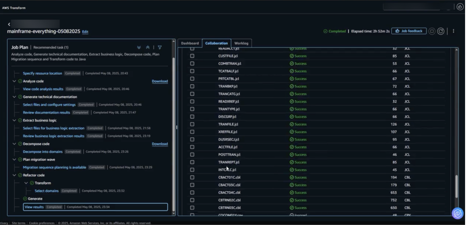
Task: Select the PRTCATBL.jcl checkbox
Action: [192, 79]
